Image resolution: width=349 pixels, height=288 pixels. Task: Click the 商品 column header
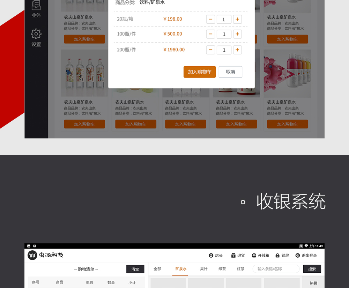click(x=59, y=282)
